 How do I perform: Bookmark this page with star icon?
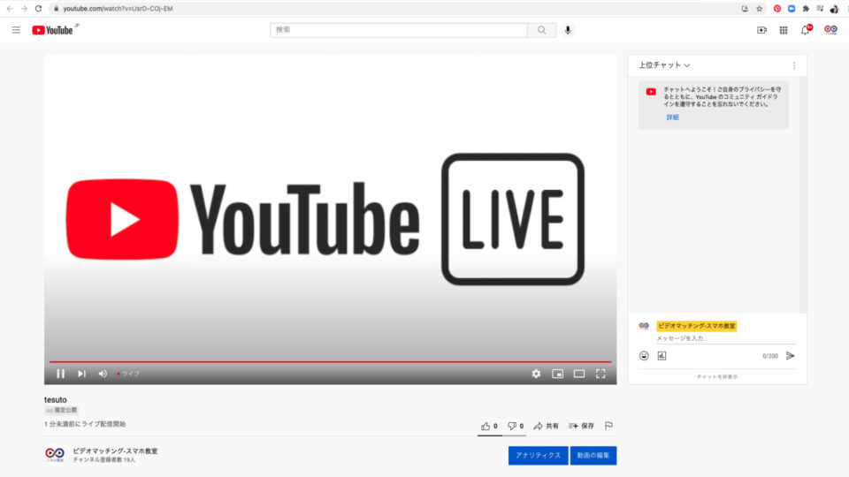click(759, 9)
